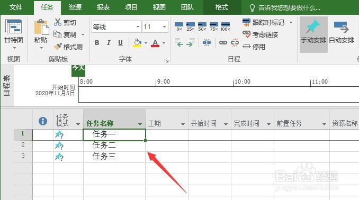Mark task 25% complete
The width and height of the screenshot is (359, 200).
[x=191, y=26]
